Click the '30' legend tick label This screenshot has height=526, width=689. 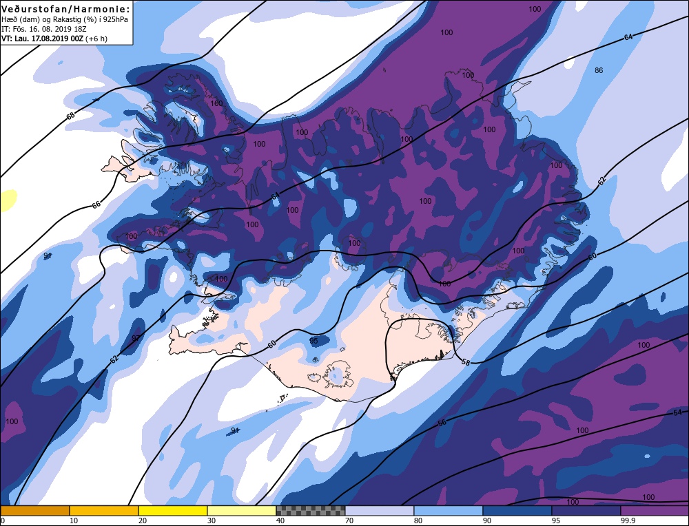[x=211, y=520]
